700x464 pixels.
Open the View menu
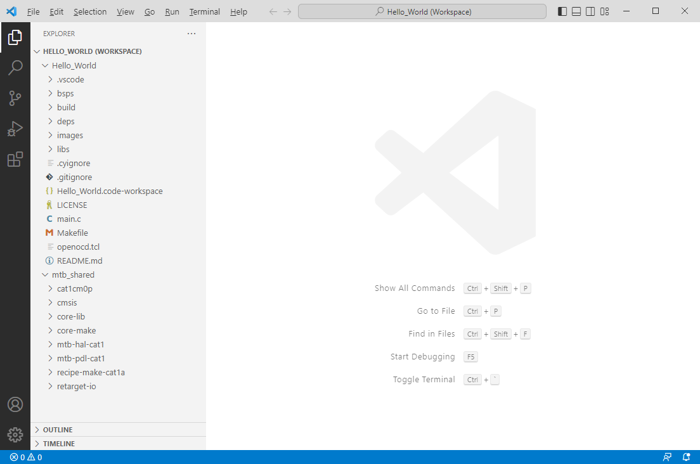[x=126, y=11]
